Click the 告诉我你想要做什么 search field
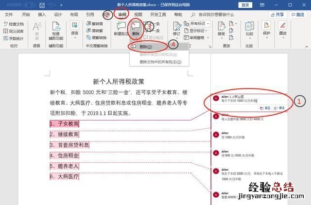 (x=216, y=15)
